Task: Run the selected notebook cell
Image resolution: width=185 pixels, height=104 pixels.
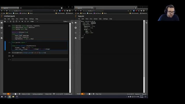Action: point(19,22)
